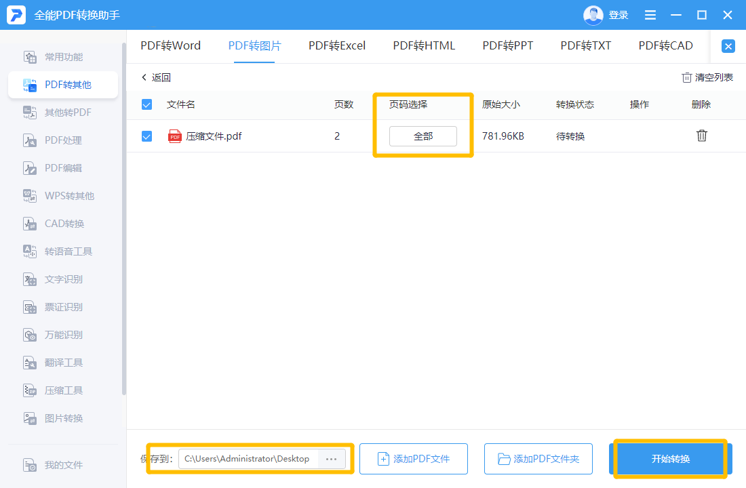Open PDF编辑 sidebar item
Viewport: 746px width, 488px height.
coord(63,168)
